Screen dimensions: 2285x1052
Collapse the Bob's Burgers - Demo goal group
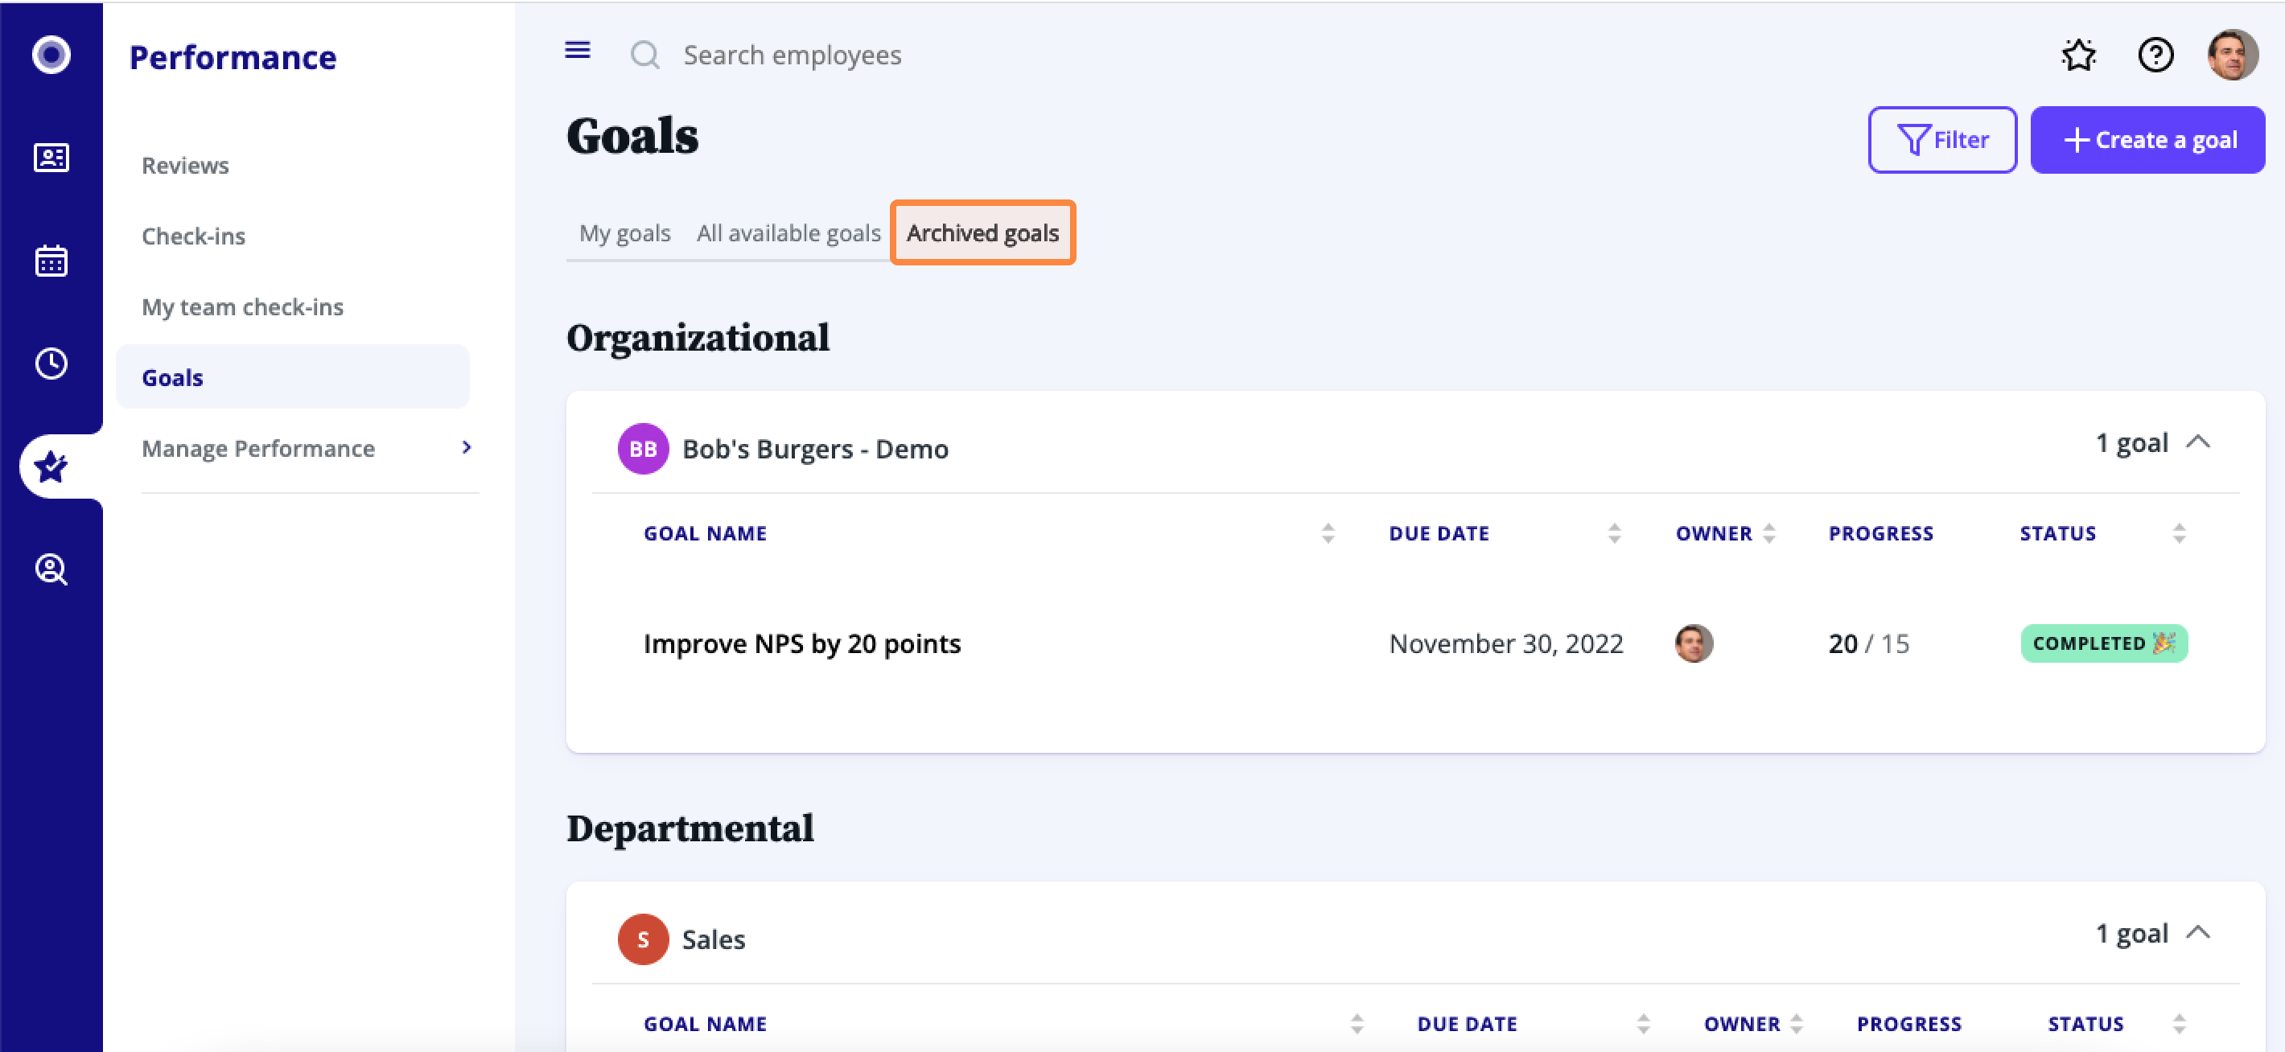pyautogui.click(x=2197, y=442)
